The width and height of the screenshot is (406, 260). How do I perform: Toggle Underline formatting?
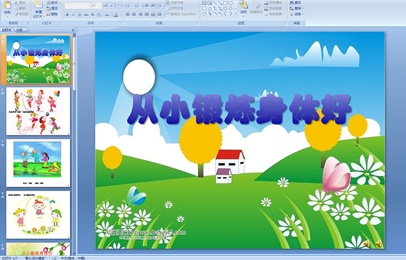click(x=79, y=14)
